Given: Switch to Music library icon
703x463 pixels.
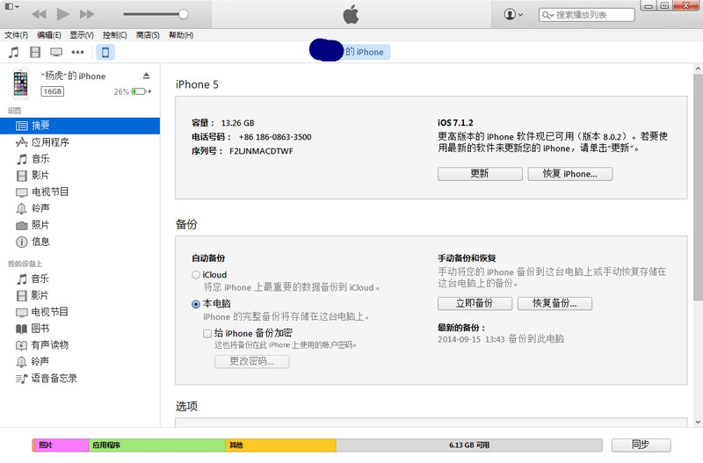Looking at the screenshot, I should 14,52.
